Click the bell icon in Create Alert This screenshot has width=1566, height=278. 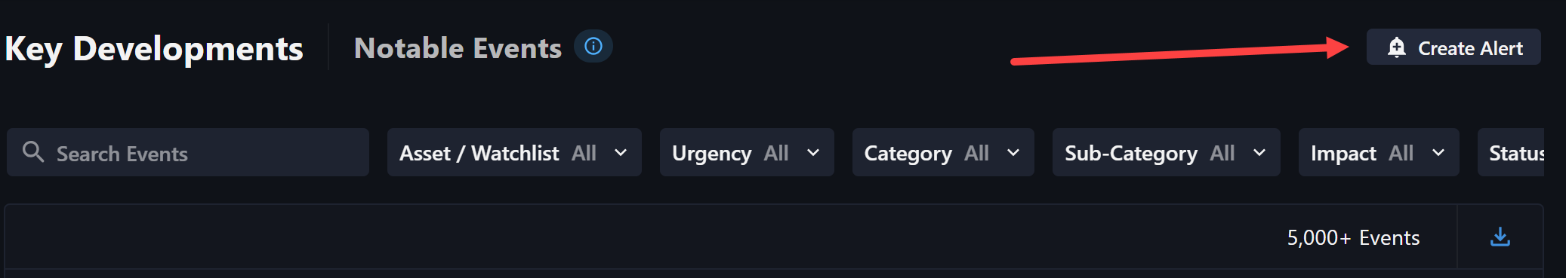tap(1397, 47)
